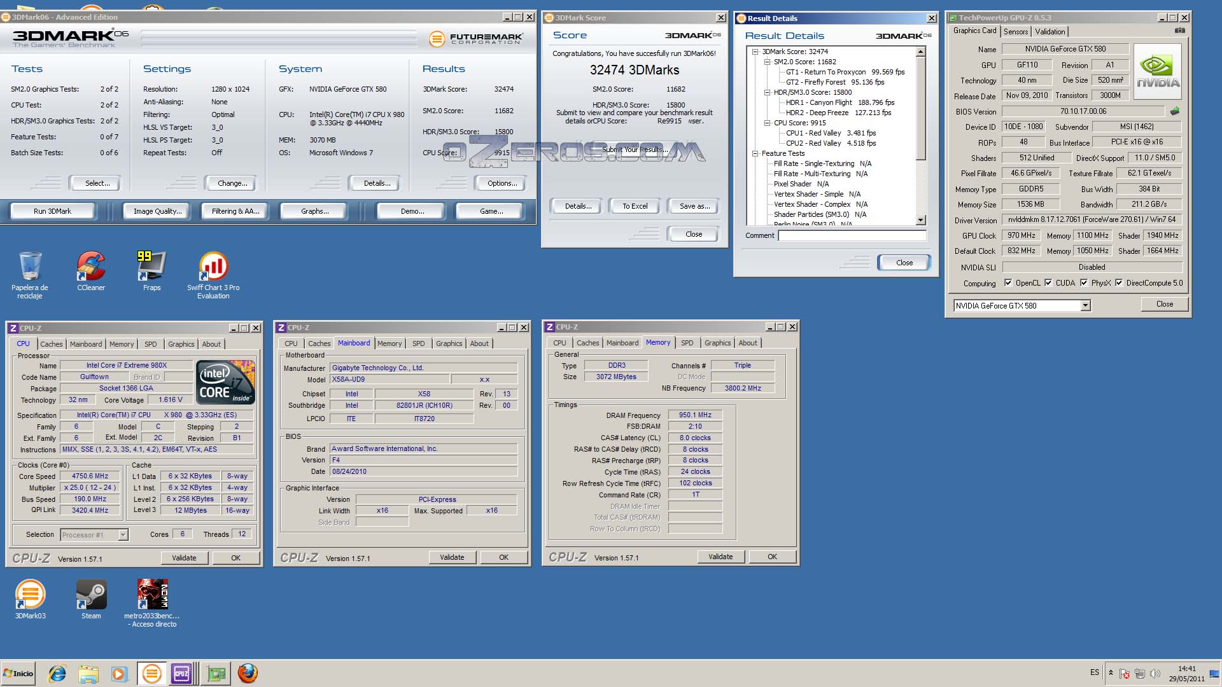The image size is (1222, 687).
Task: Open Graphics tab in the Memory CPU-Z window
Action: (x=717, y=343)
